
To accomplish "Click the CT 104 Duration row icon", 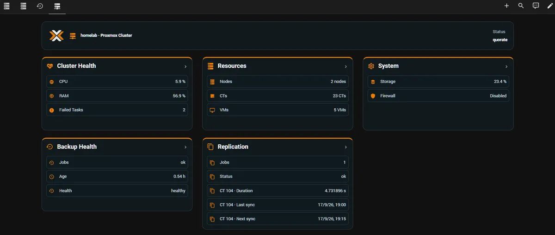I will click(212, 191).
